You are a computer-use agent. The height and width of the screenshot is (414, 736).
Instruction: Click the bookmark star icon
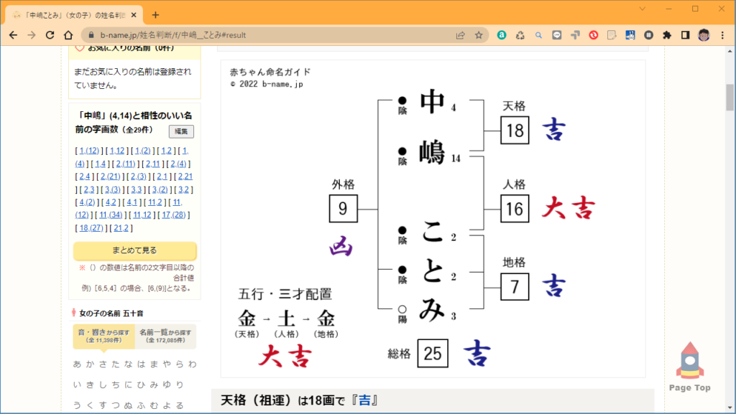point(479,34)
